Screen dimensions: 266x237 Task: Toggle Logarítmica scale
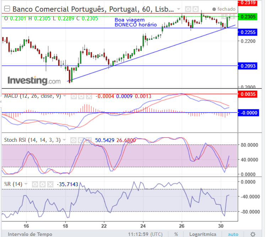click(x=203, y=234)
